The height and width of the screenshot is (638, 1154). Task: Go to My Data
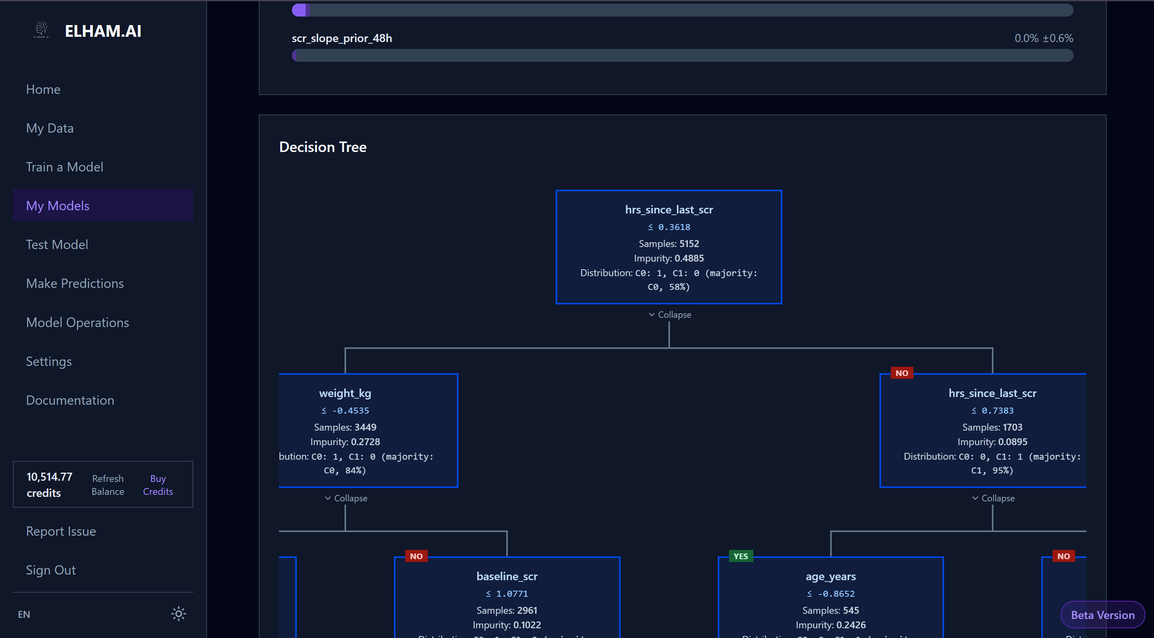tap(50, 128)
